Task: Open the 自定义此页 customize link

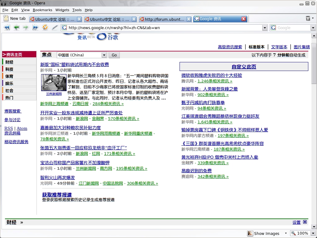Action: click(x=244, y=67)
